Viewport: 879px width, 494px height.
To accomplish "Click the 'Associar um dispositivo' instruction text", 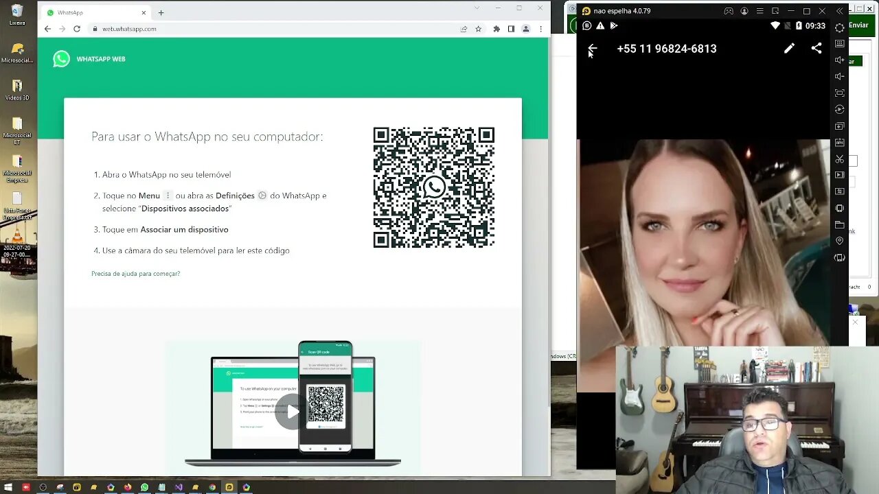I will click(184, 230).
